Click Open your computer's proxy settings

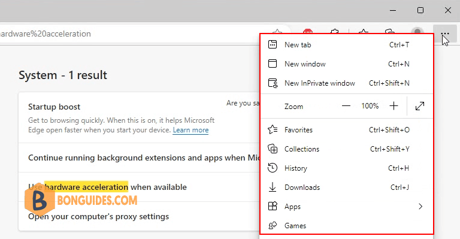pos(99,216)
